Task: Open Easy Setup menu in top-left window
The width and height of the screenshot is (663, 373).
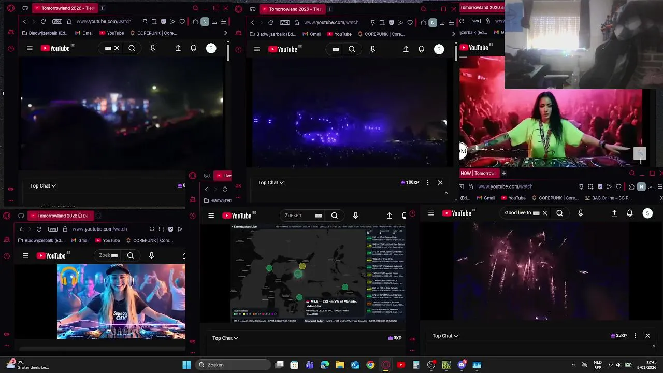Action: [223, 22]
